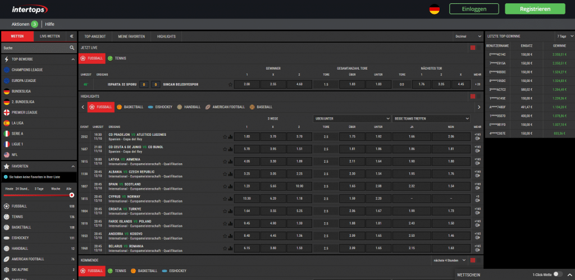Open bar-chart stats for Spain vs Scotland

pyautogui.click(x=231, y=186)
